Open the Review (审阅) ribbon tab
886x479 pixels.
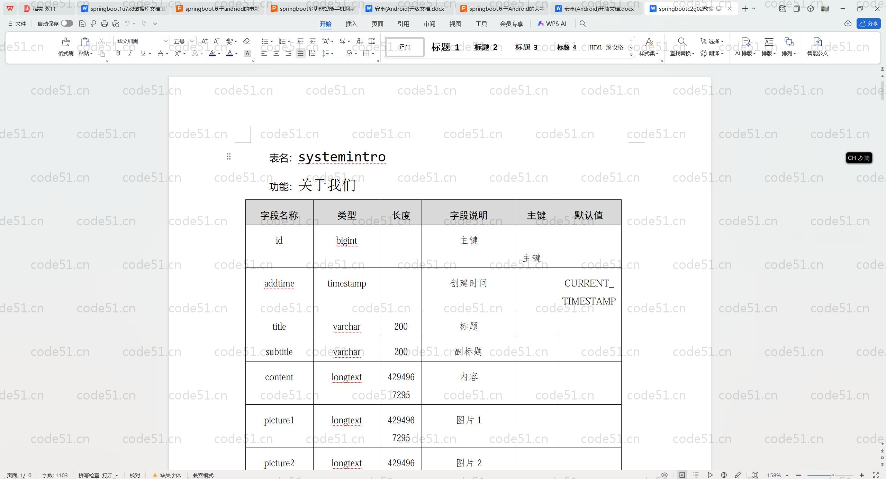click(x=429, y=24)
